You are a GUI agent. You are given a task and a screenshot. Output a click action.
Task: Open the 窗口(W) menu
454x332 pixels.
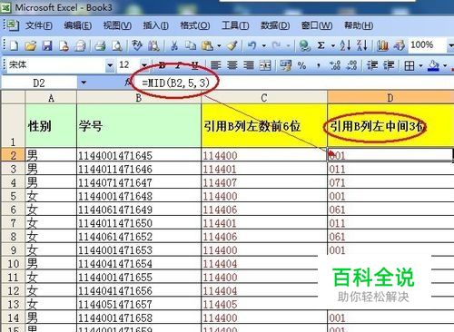[317, 25]
